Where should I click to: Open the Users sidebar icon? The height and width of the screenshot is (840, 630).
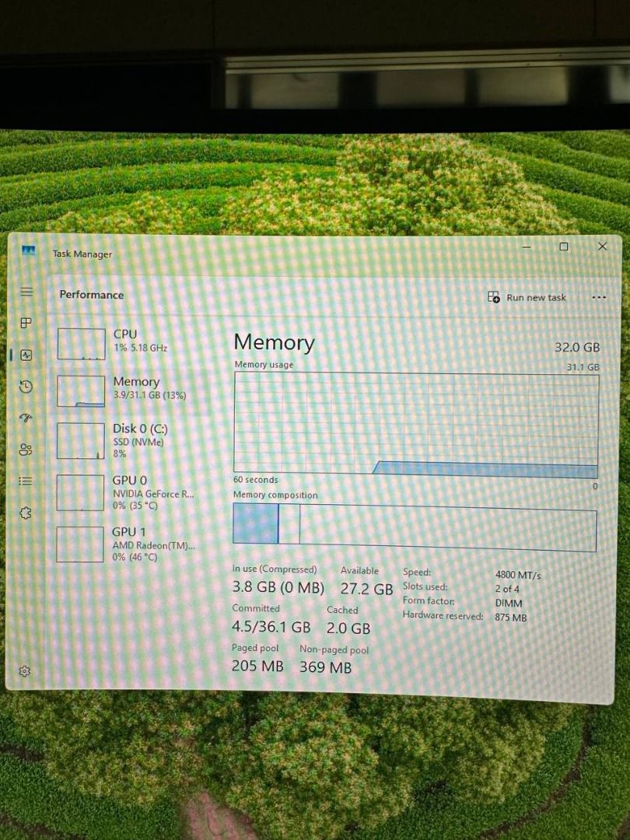coord(25,450)
